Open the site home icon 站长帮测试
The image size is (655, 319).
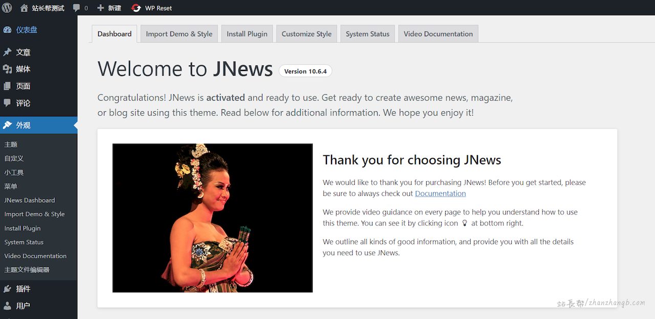(24, 8)
